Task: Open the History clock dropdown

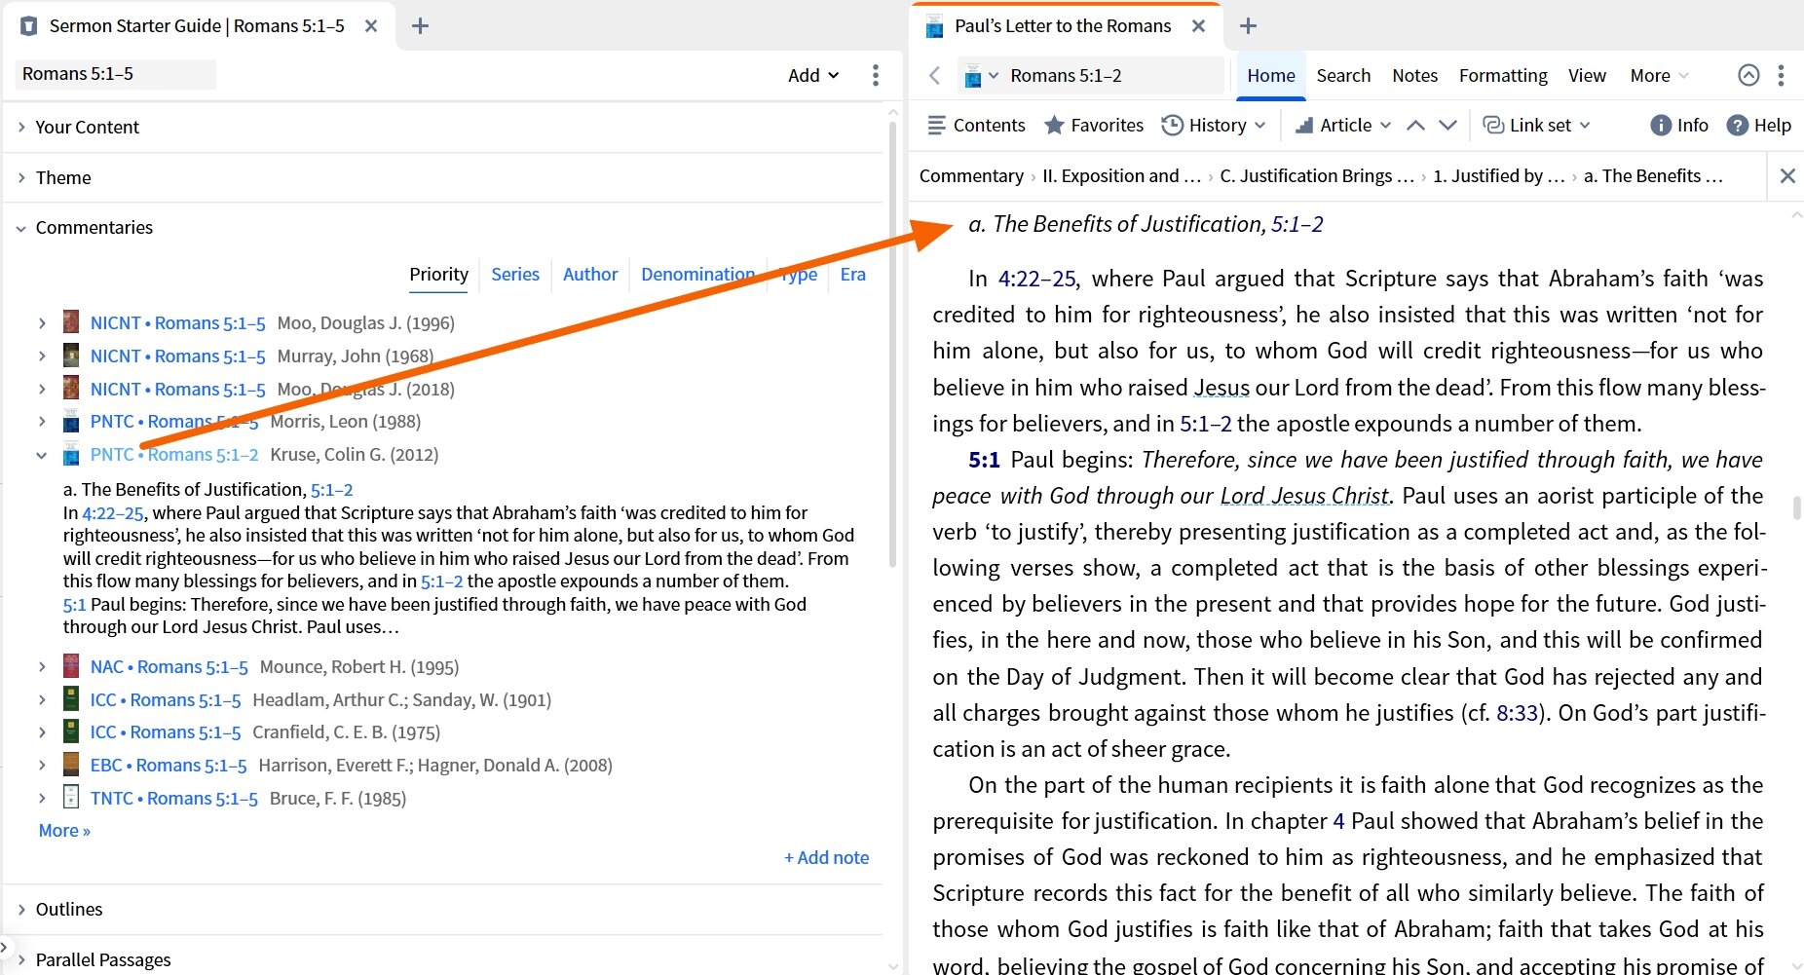Action: (1173, 125)
